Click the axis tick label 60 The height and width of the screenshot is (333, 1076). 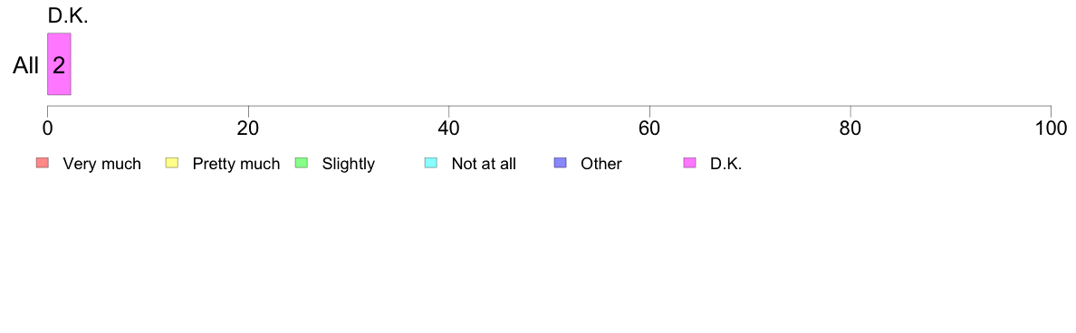click(x=649, y=128)
